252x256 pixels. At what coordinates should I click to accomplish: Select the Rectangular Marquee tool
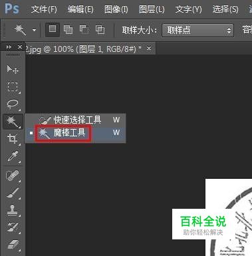tap(13, 86)
